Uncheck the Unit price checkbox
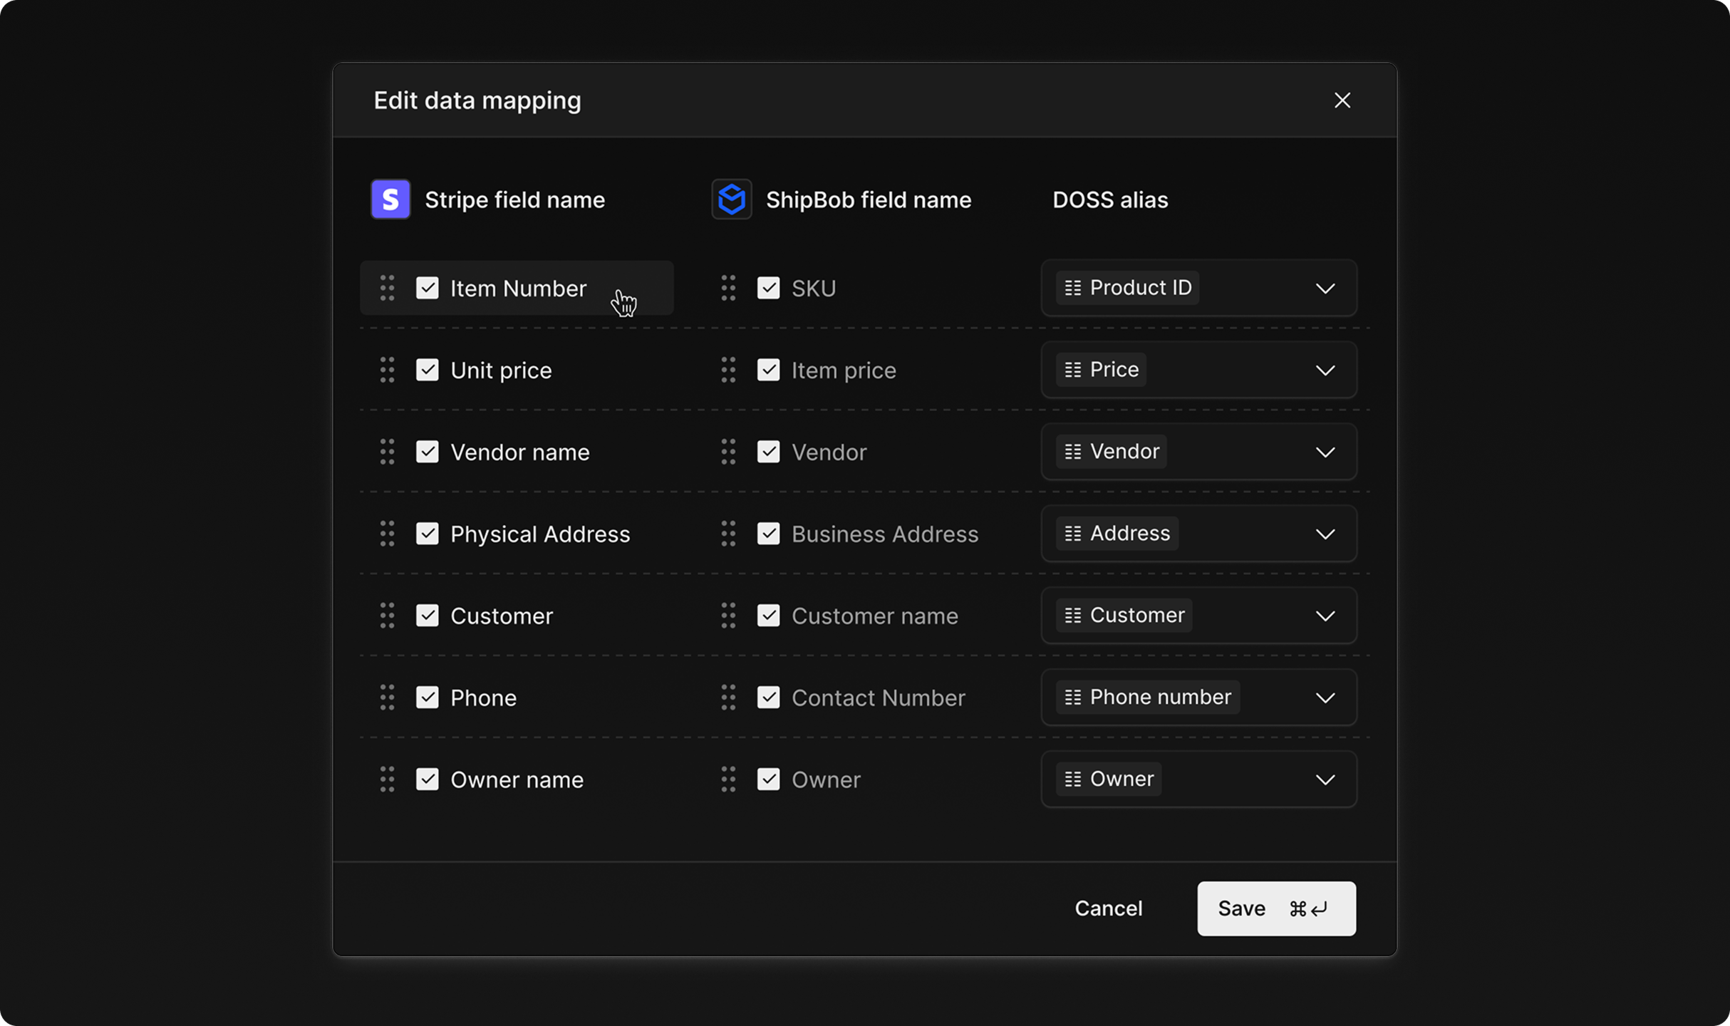Image resolution: width=1730 pixels, height=1026 pixels. pos(427,370)
